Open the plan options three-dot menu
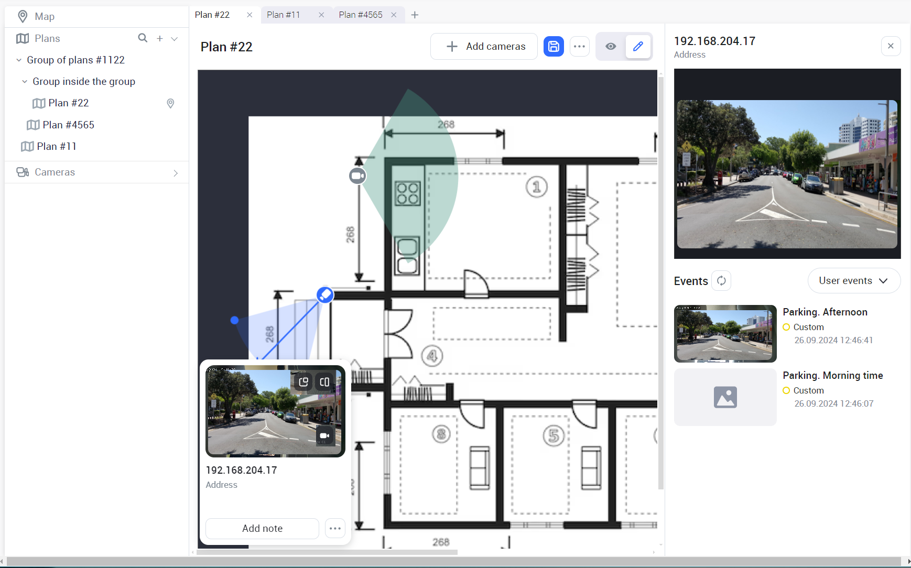Screen dimensions: 911x568 579,47
